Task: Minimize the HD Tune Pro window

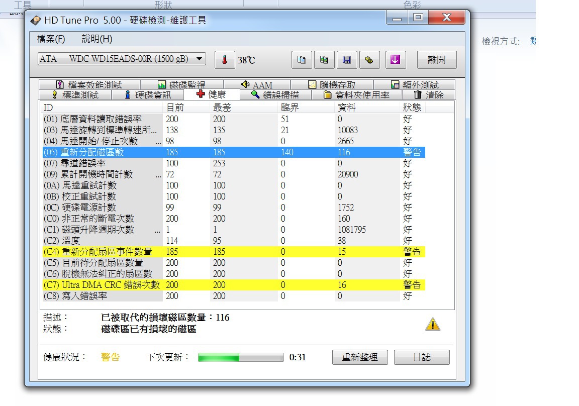Action: (x=397, y=18)
